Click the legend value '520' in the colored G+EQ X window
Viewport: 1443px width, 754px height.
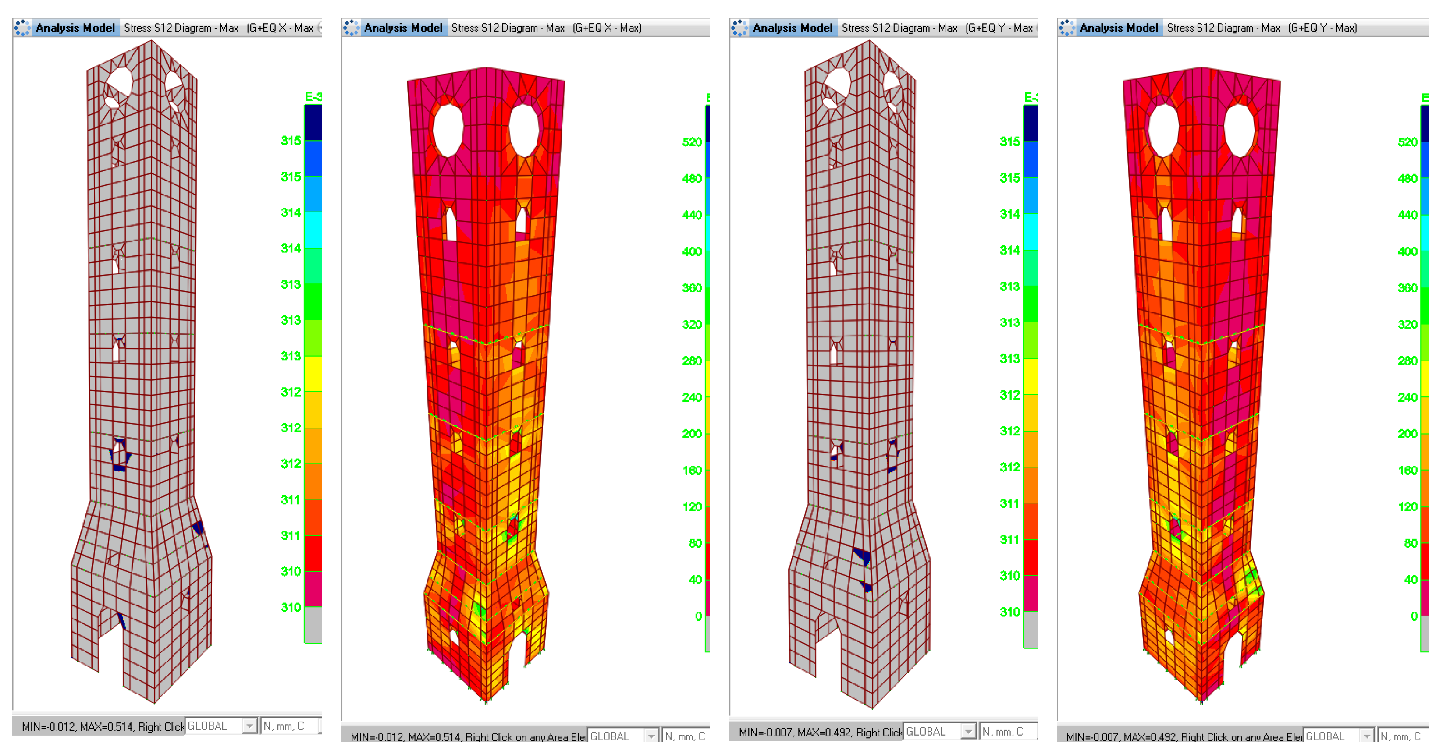click(692, 142)
